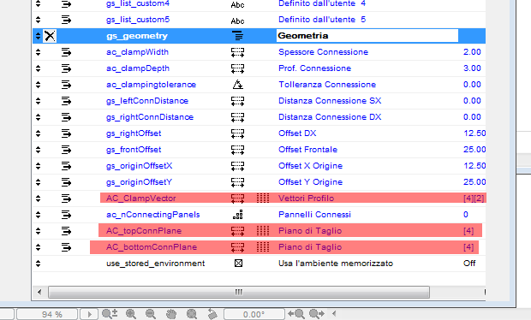The image size is (531, 320).
Task: Click the up-down reorder handle for gs_frontOffset
Action: pyautogui.click(x=38, y=150)
